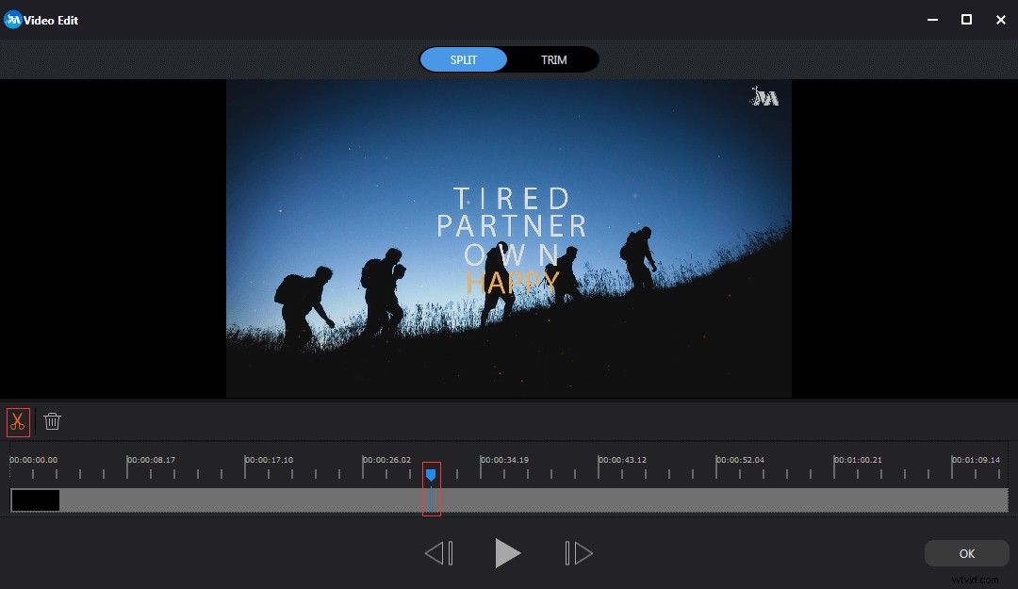Jump to 00:00:52.04 on the timeline ruler
Image resolution: width=1018 pixels, height=589 pixels.
tap(740, 461)
